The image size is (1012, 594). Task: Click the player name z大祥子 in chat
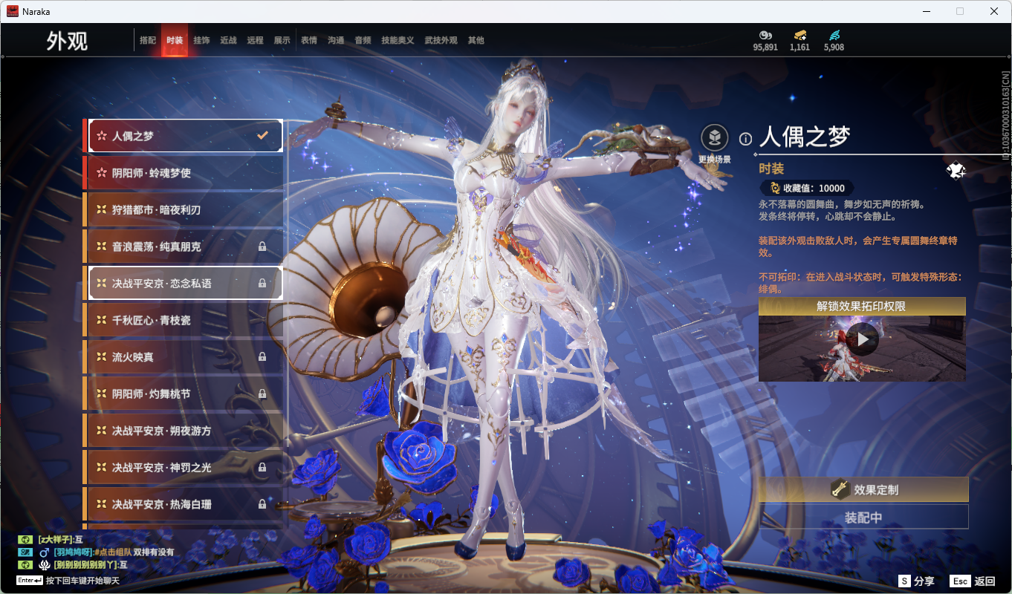tap(56, 540)
